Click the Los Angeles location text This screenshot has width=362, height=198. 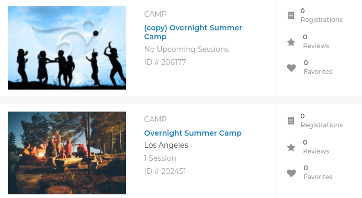coord(166,145)
